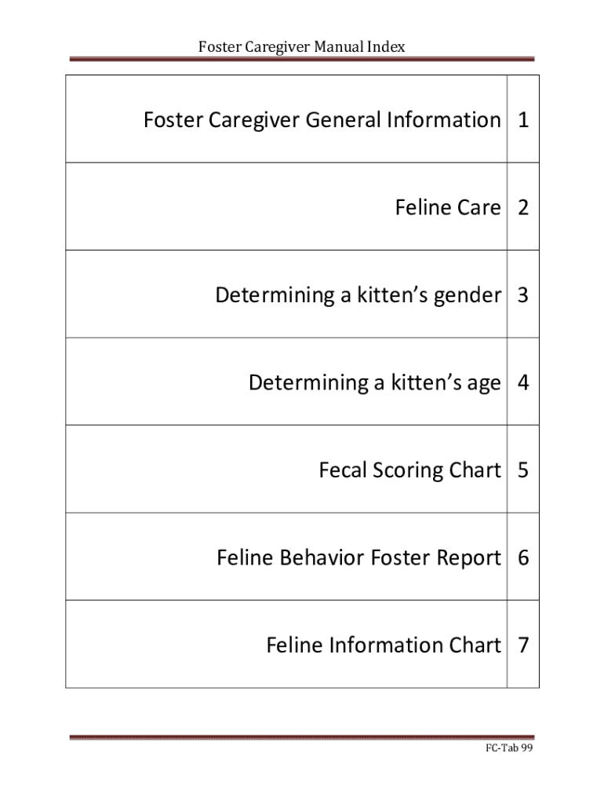604x804 pixels.
Task: Click tab number 1 in index table
Action: tap(523, 120)
